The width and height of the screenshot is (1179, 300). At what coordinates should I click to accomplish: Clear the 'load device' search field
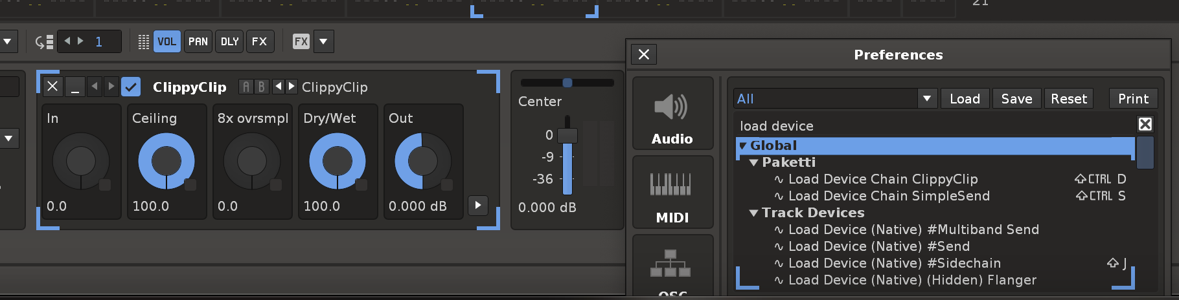1145,124
